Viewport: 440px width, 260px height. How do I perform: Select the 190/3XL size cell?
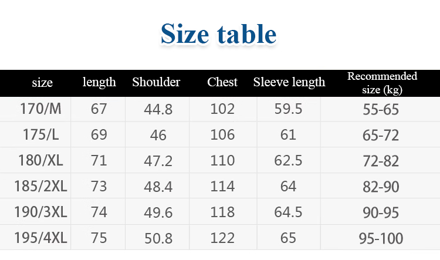click(x=40, y=212)
